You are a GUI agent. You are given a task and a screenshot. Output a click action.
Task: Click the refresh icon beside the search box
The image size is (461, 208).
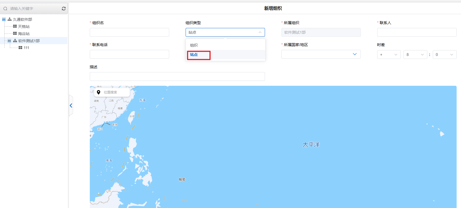[x=64, y=8]
